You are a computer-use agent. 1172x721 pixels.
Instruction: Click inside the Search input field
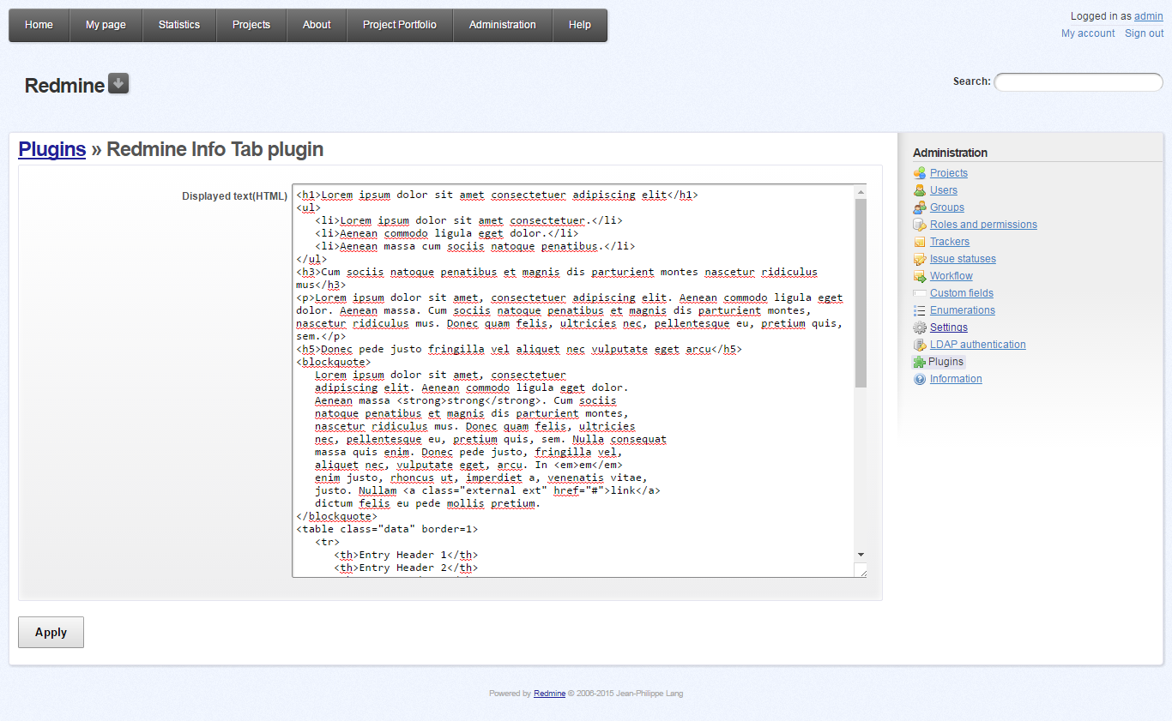click(x=1078, y=82)
